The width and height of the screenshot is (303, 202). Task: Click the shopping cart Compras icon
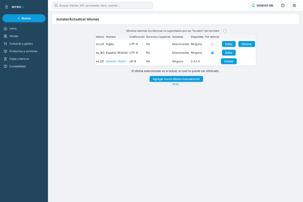coord(6,44)
